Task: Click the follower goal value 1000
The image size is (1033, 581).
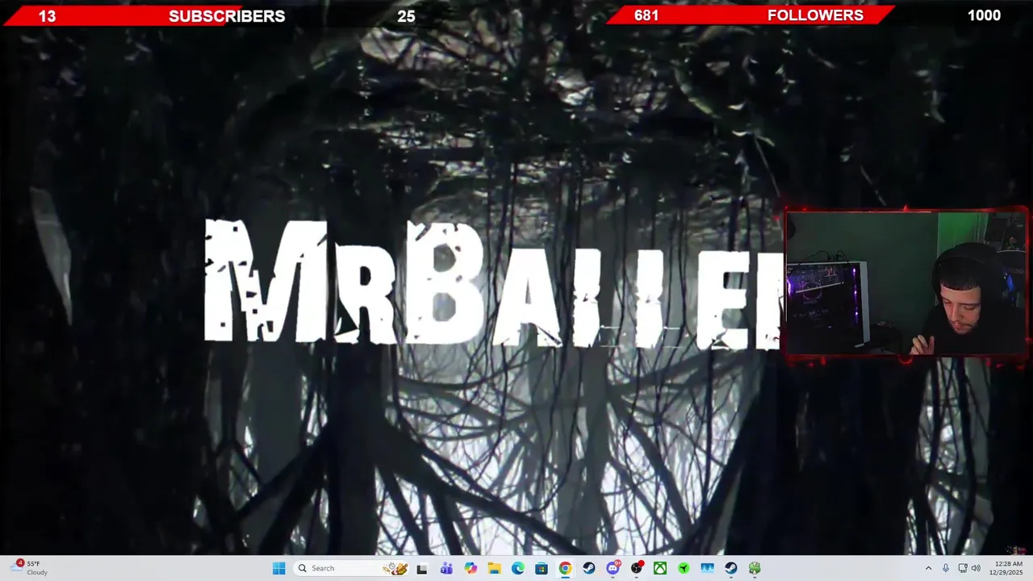Action: click(984, 15)
